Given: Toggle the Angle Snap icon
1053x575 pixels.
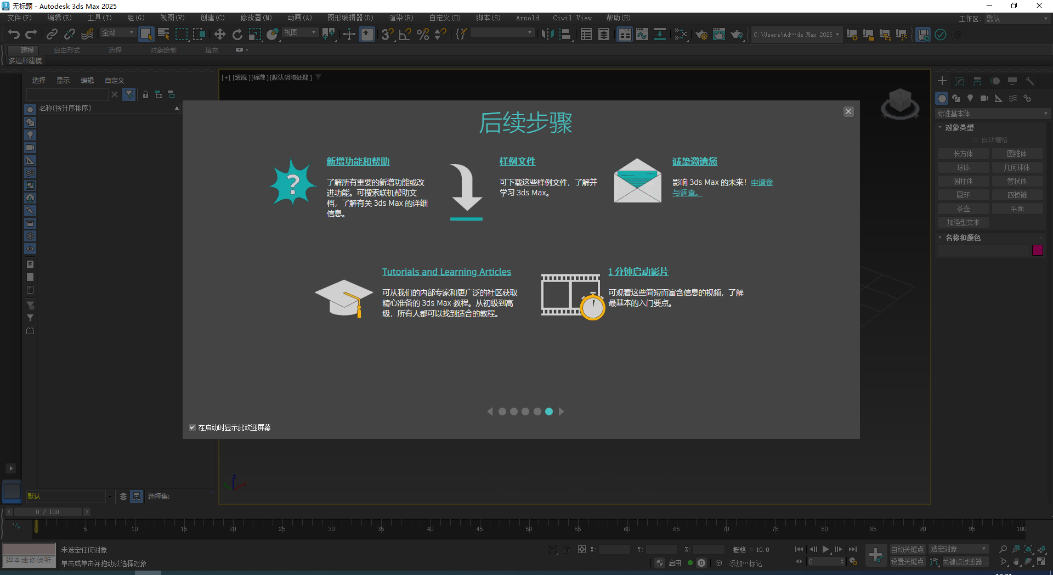Looking at the screenshot, I should point(405,35).
